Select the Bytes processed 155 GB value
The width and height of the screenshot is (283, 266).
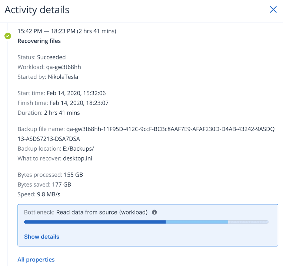coord(73,175)
